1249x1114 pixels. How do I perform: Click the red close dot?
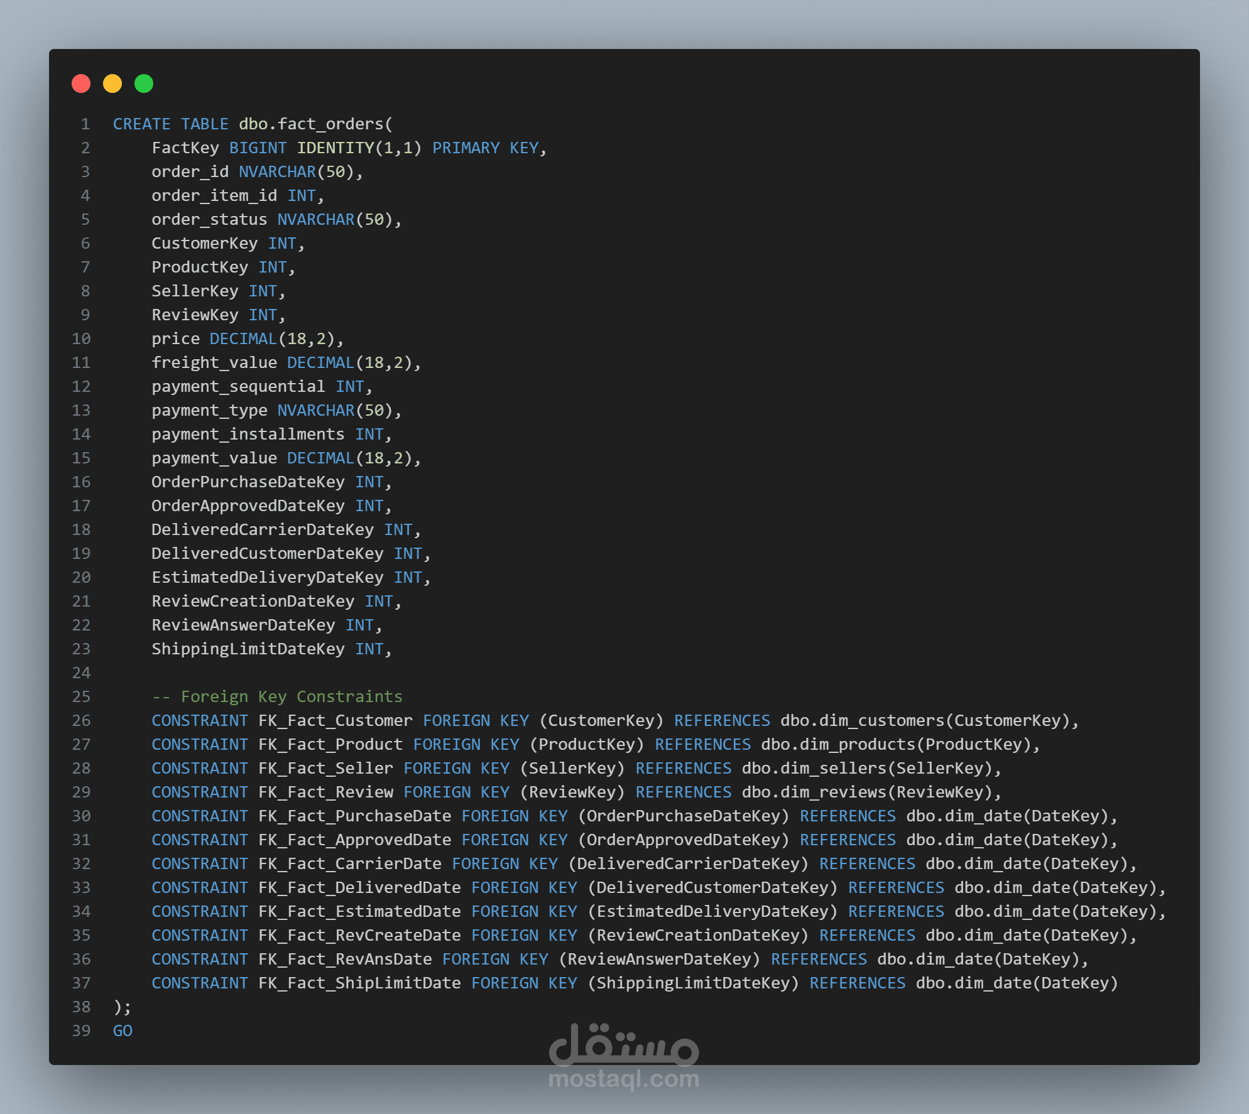[x=81, y=84]
